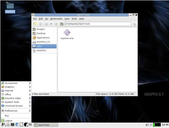Expand the Accessories submenu

pos(16,83)
